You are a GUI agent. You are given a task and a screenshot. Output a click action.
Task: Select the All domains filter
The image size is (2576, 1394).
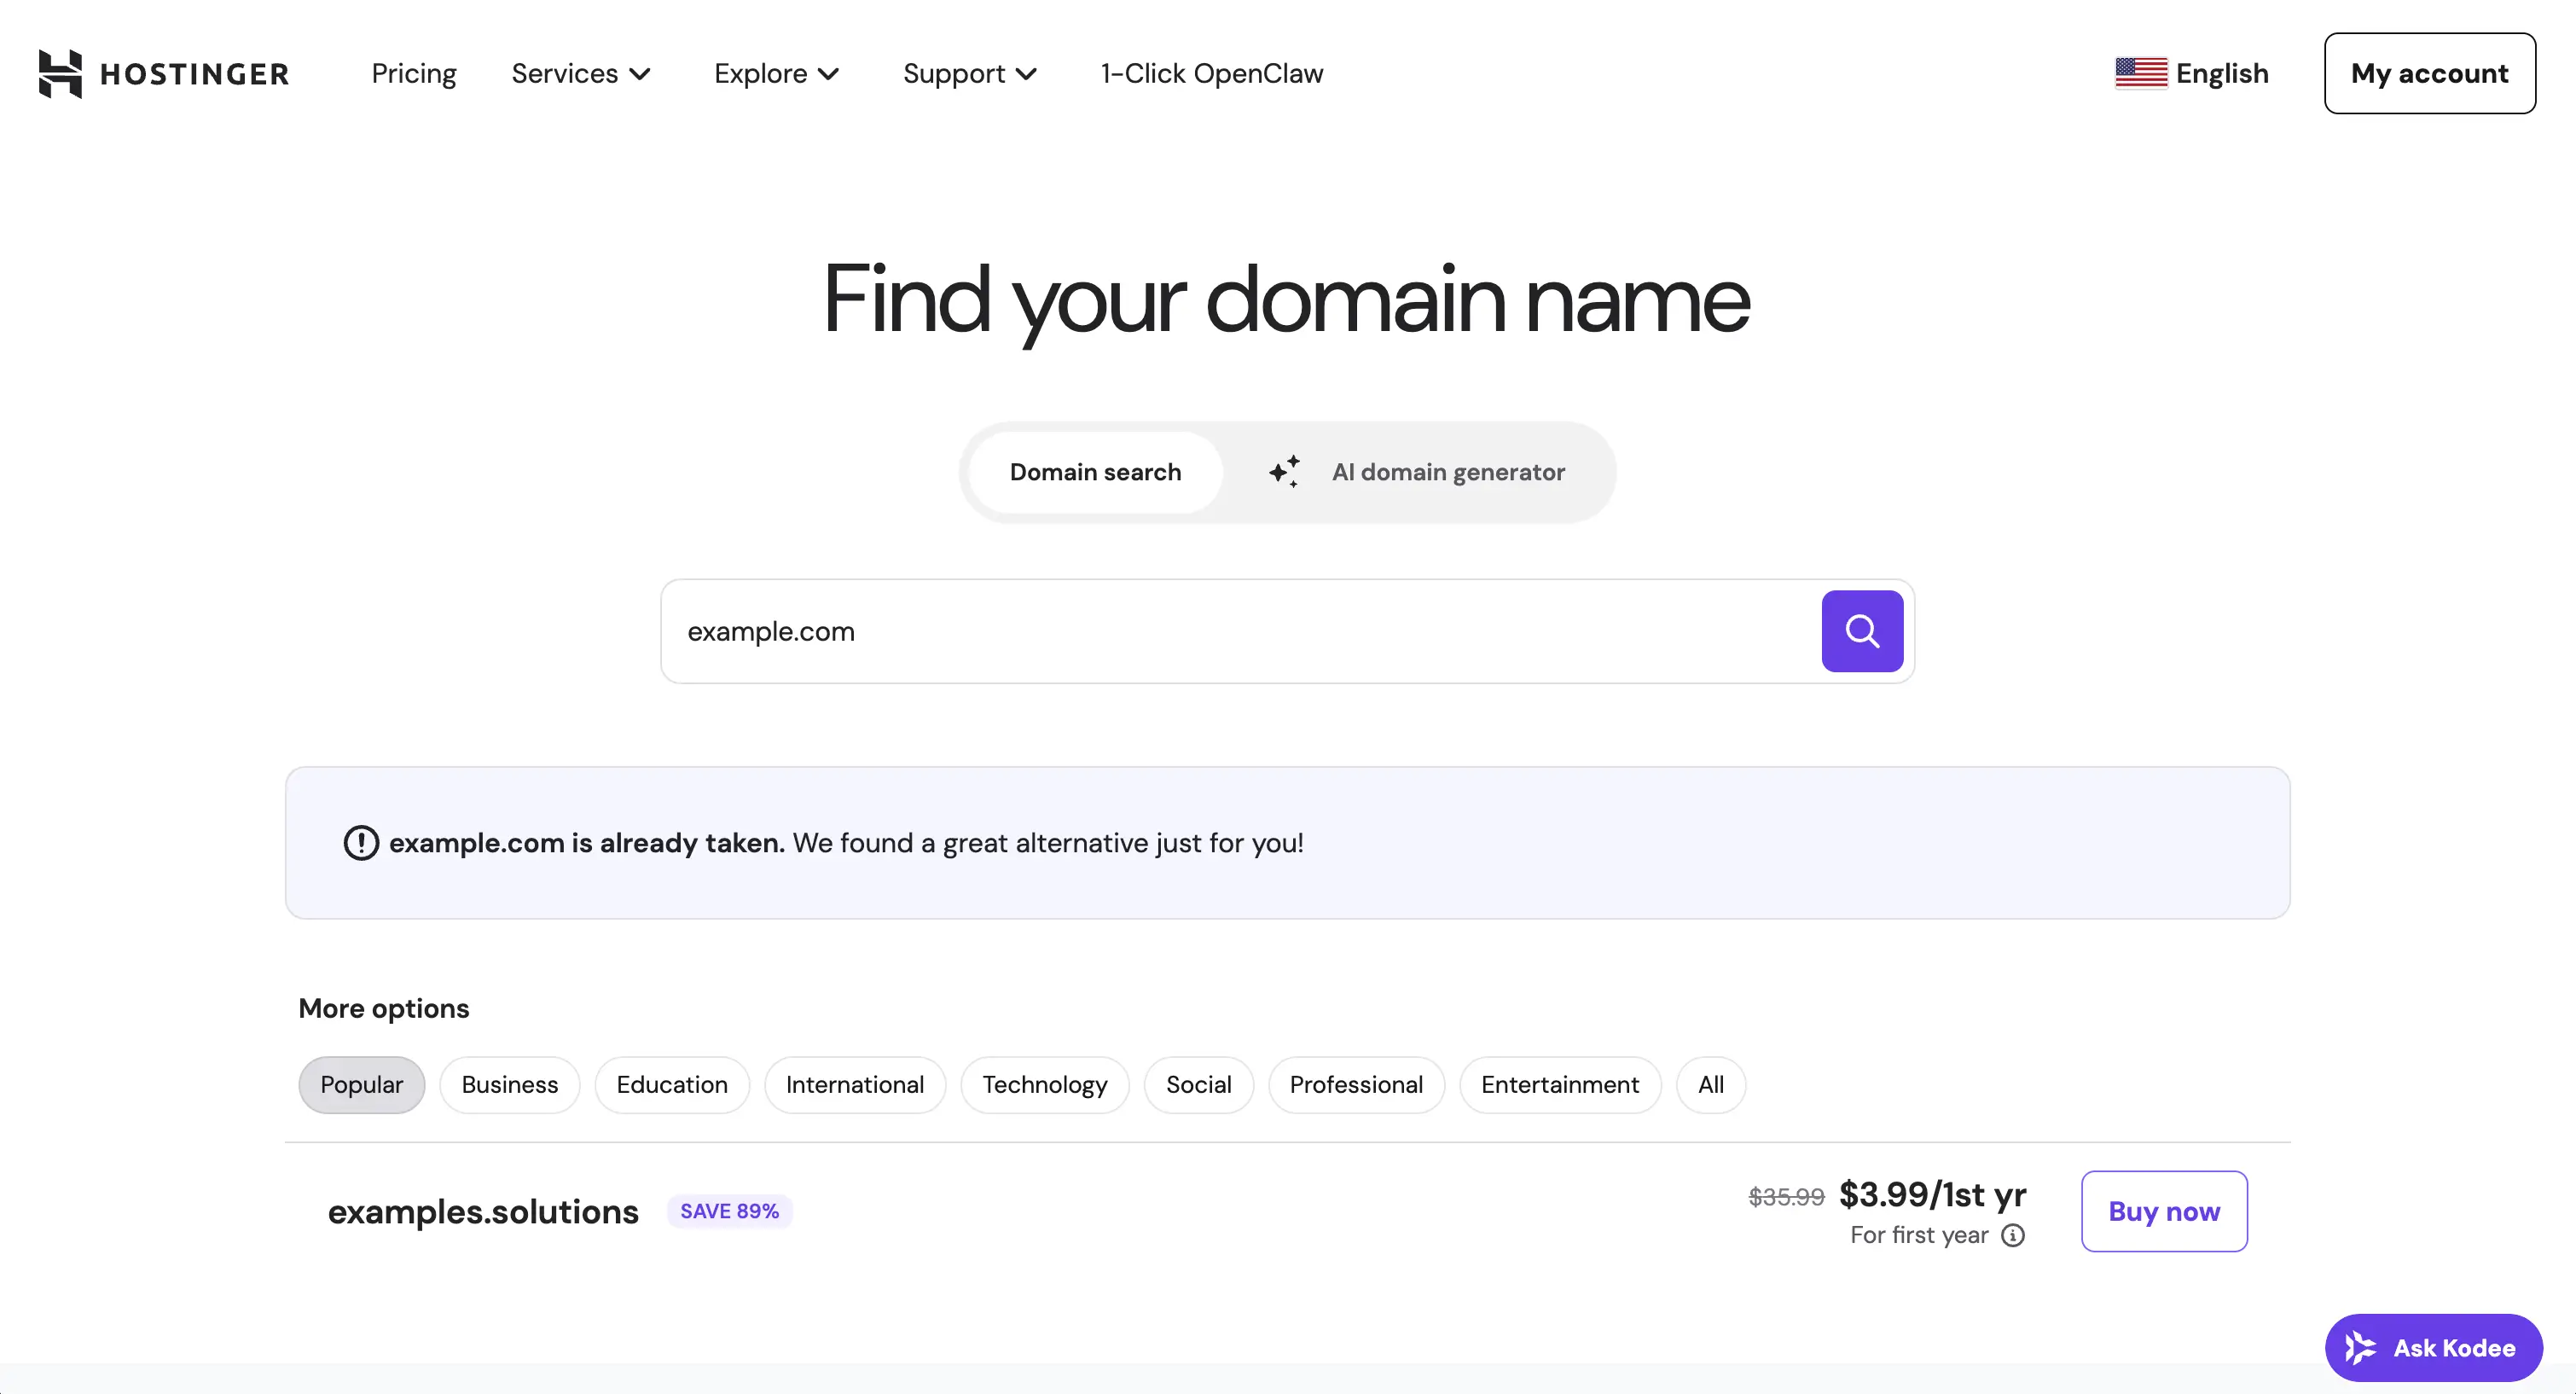(x=1710, y=1084)
